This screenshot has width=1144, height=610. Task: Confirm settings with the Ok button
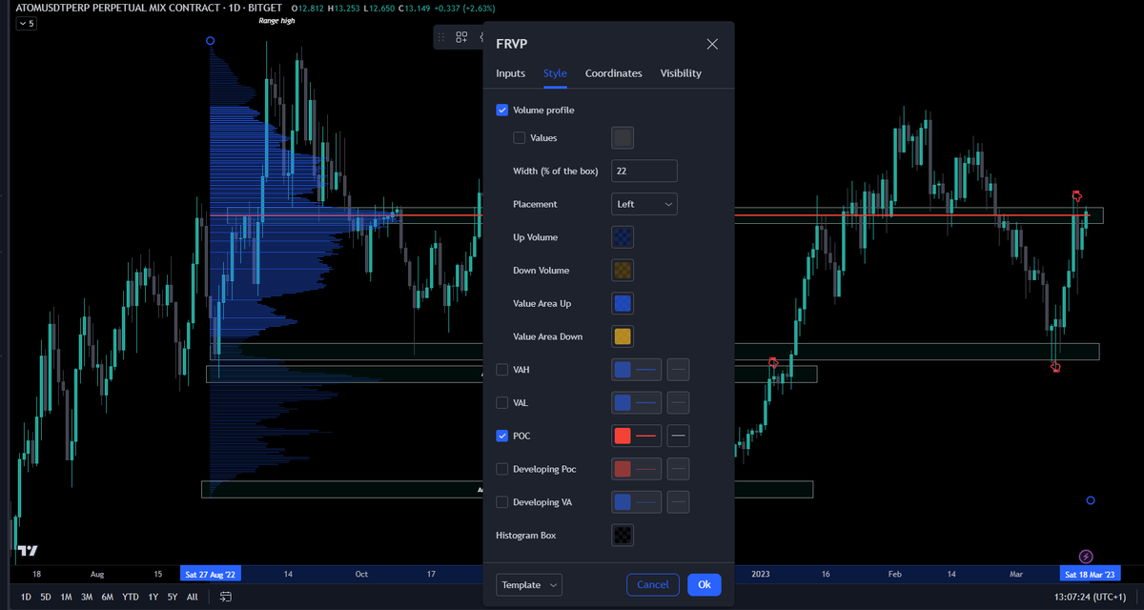click(704, 584)
